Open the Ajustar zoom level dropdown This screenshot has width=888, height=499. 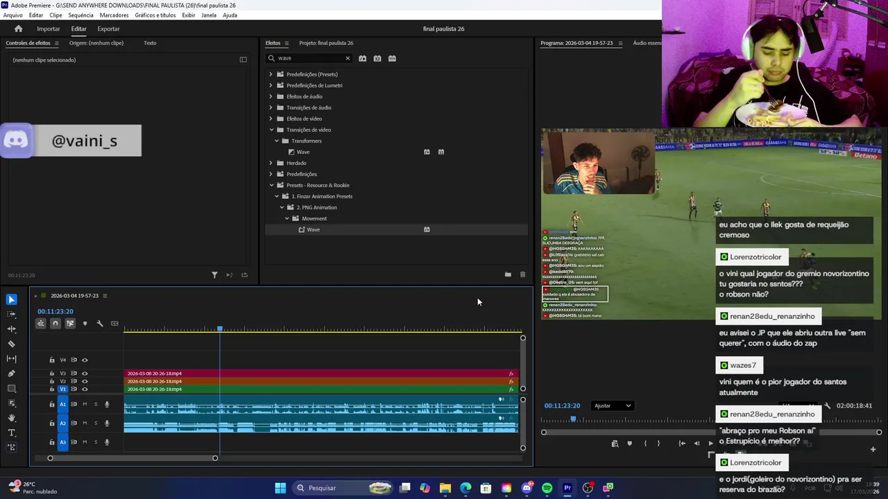tap(612, 405)
